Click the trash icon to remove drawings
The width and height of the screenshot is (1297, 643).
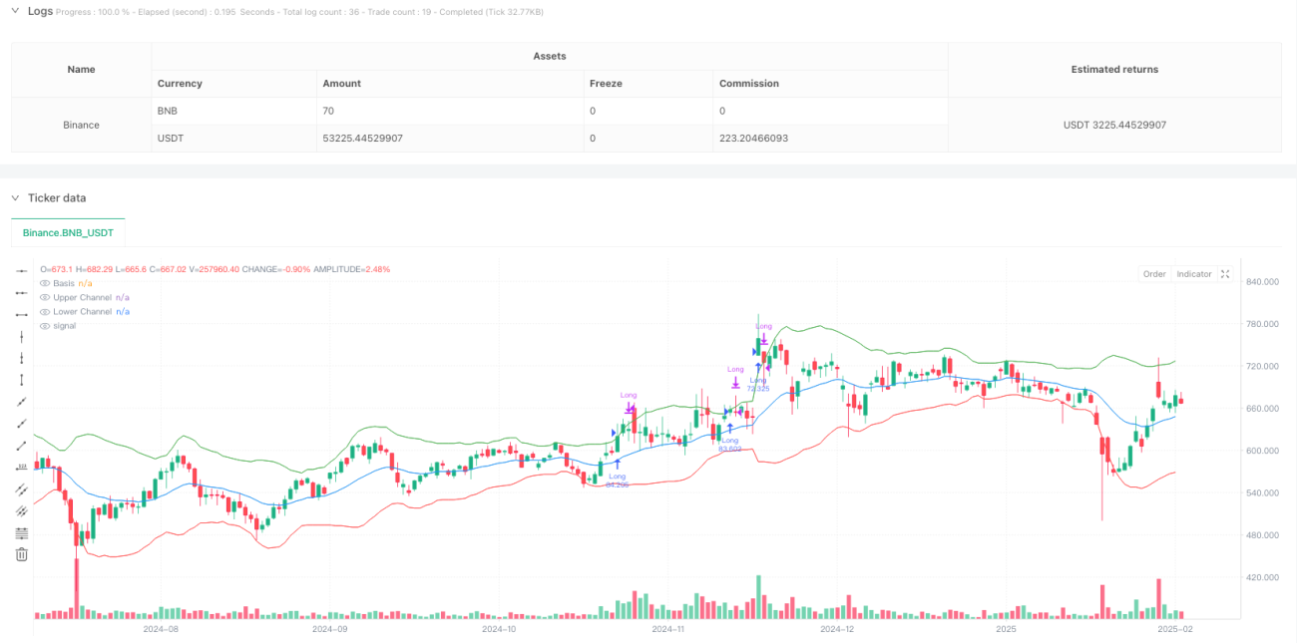point(21,554)
